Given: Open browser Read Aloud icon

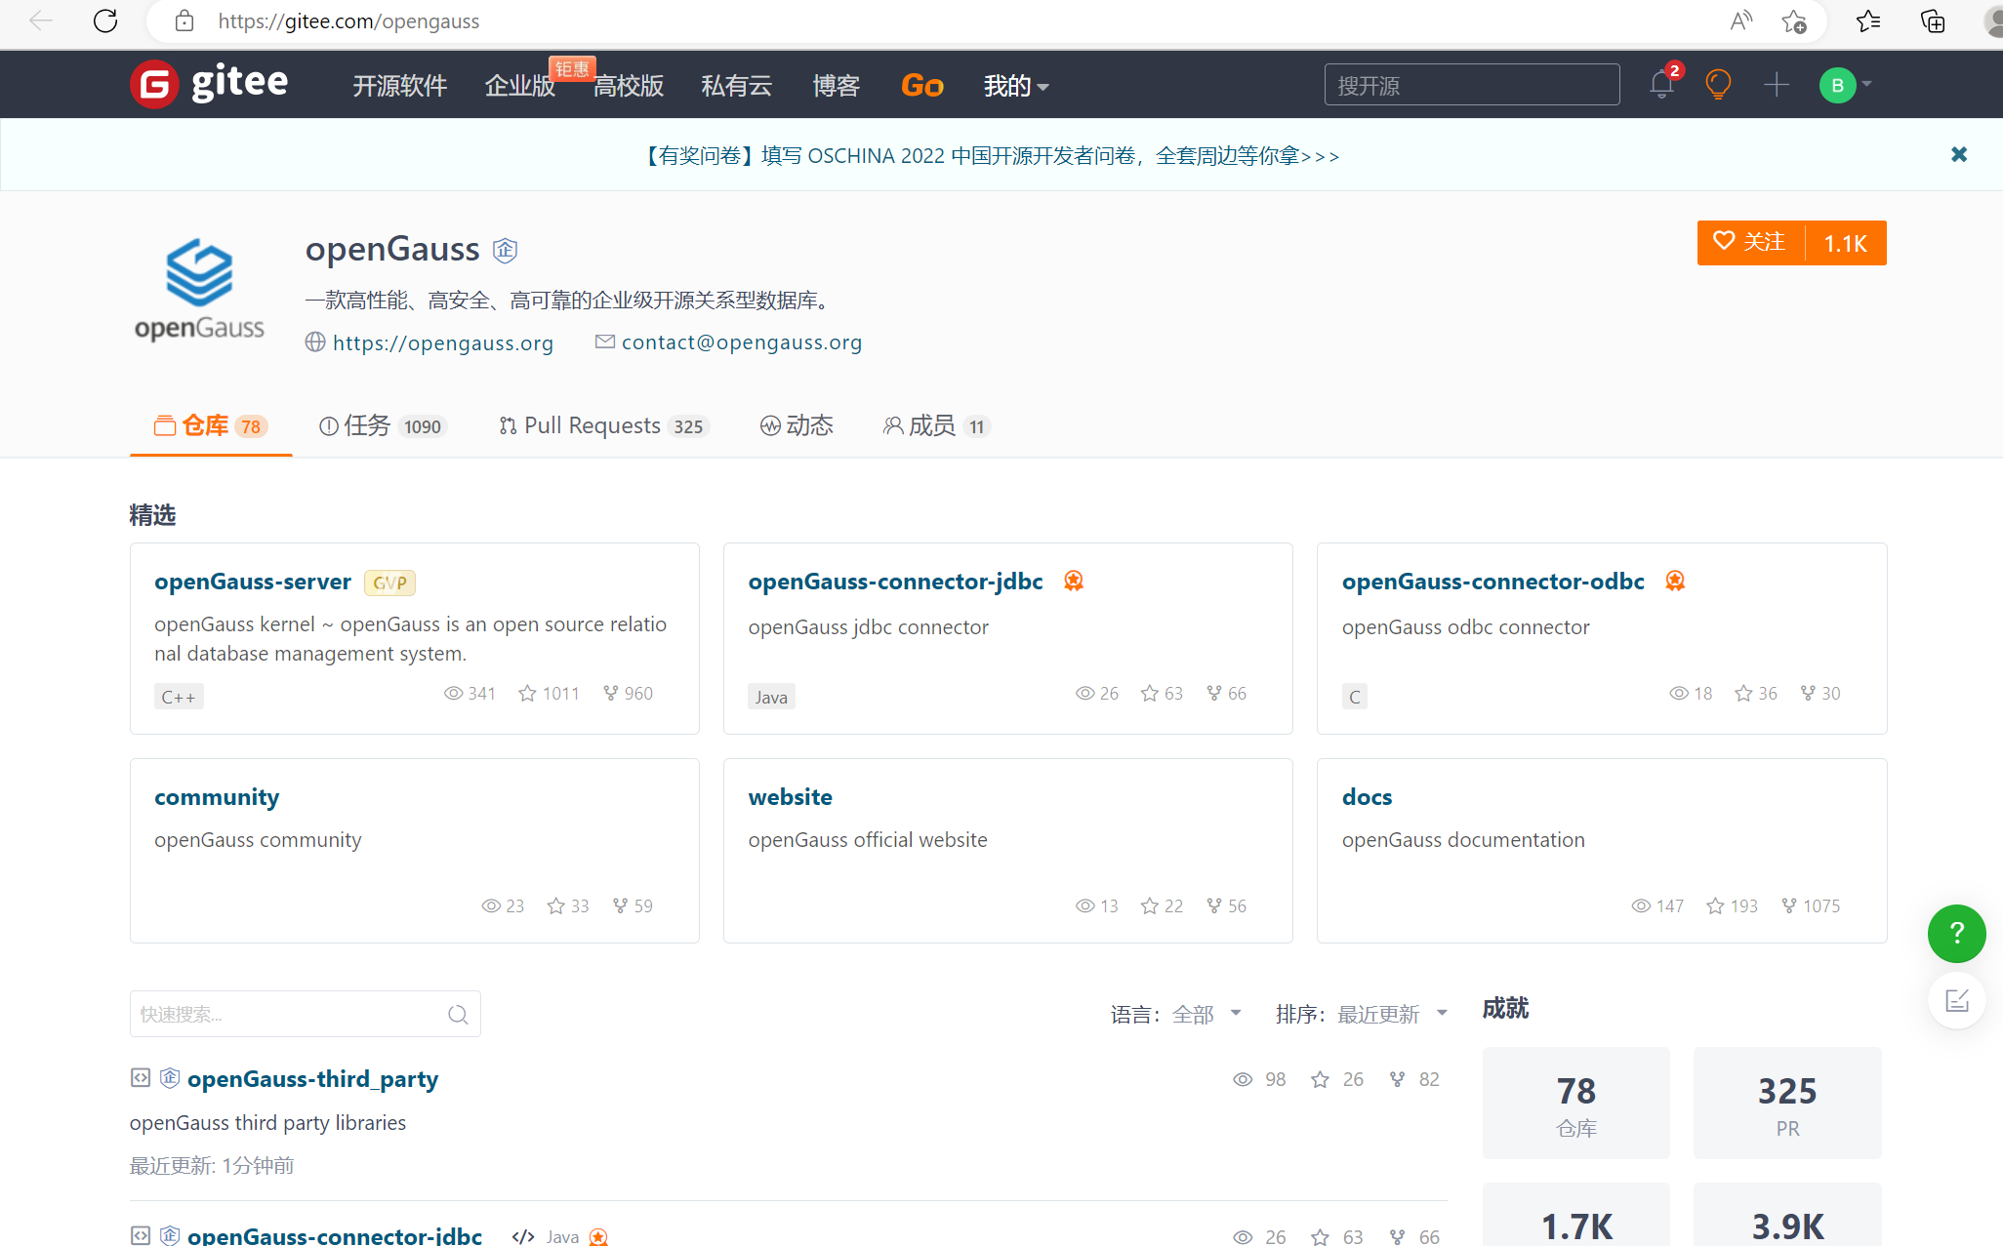Looking at the screenshot, I should click(1740, 20).
